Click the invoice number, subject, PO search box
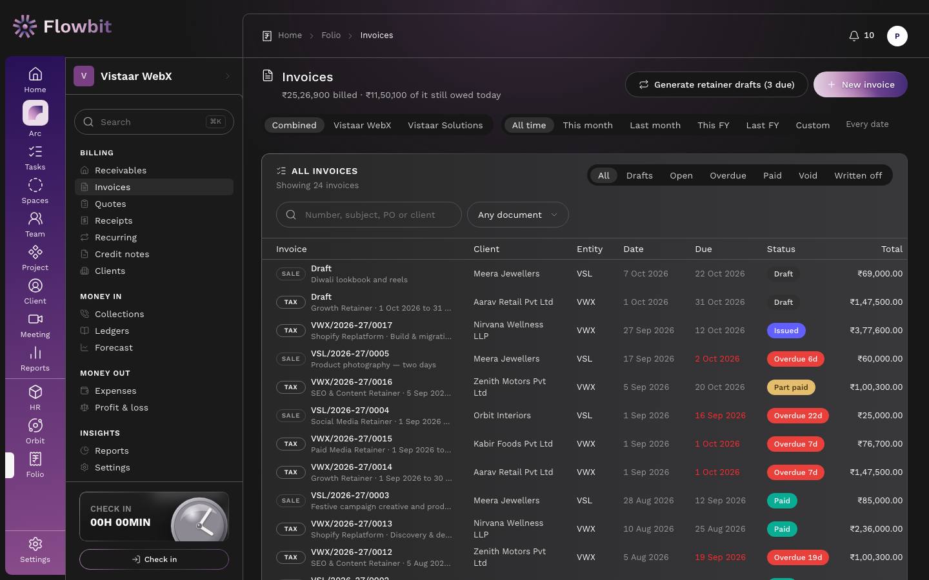This screenshot has width=929, height=580. [369, 215]
